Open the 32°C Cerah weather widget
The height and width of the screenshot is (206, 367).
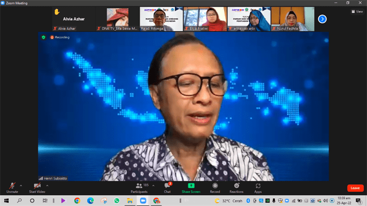(229, 201)
